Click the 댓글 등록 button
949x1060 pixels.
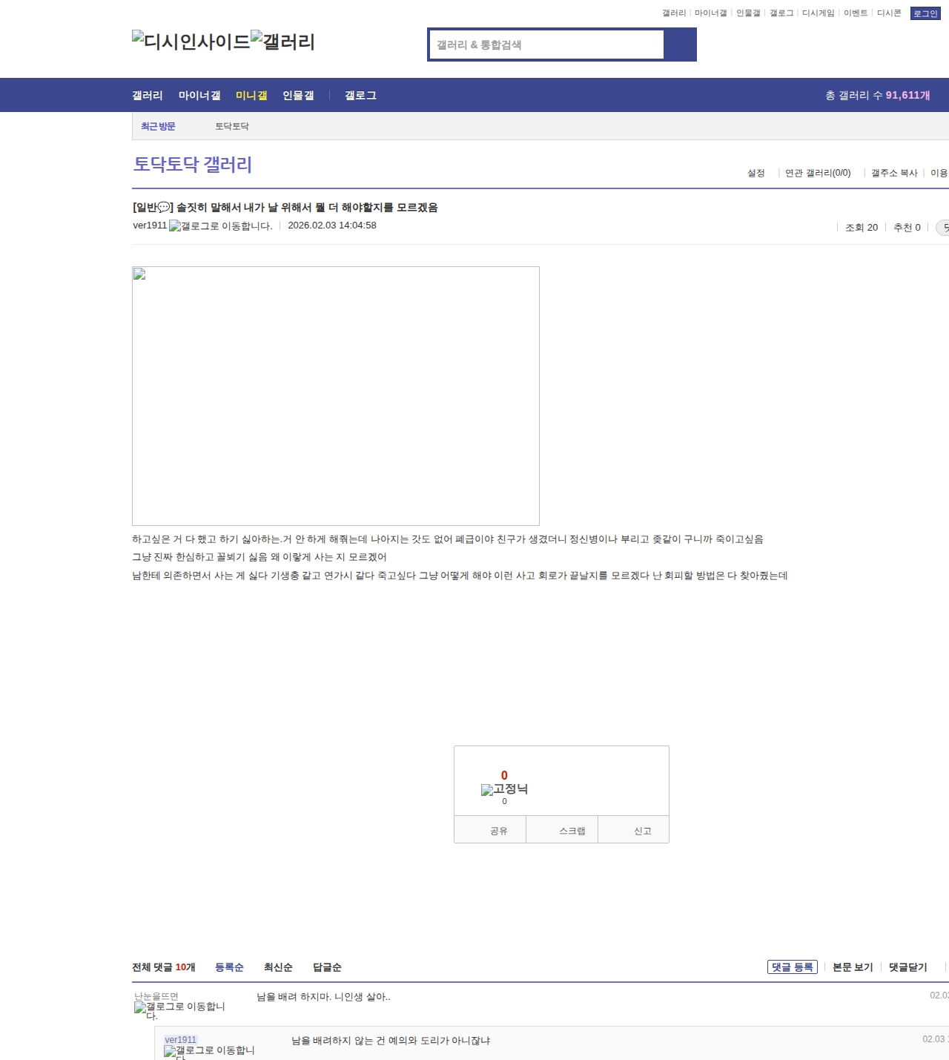pyautogui.click(x=792, y=967)
